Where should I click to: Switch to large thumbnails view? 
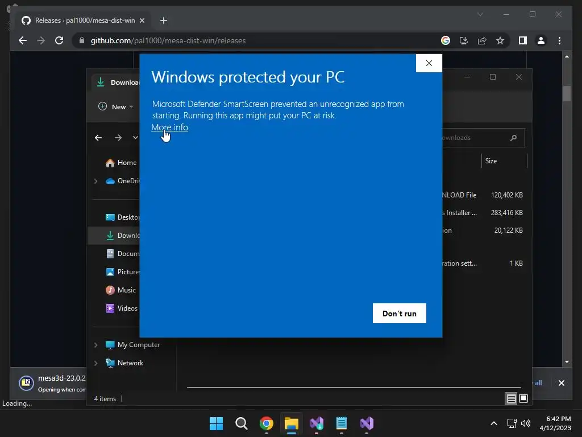523,399
